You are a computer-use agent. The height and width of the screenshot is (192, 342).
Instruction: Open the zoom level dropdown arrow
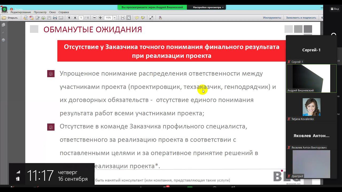click(115, 18)
